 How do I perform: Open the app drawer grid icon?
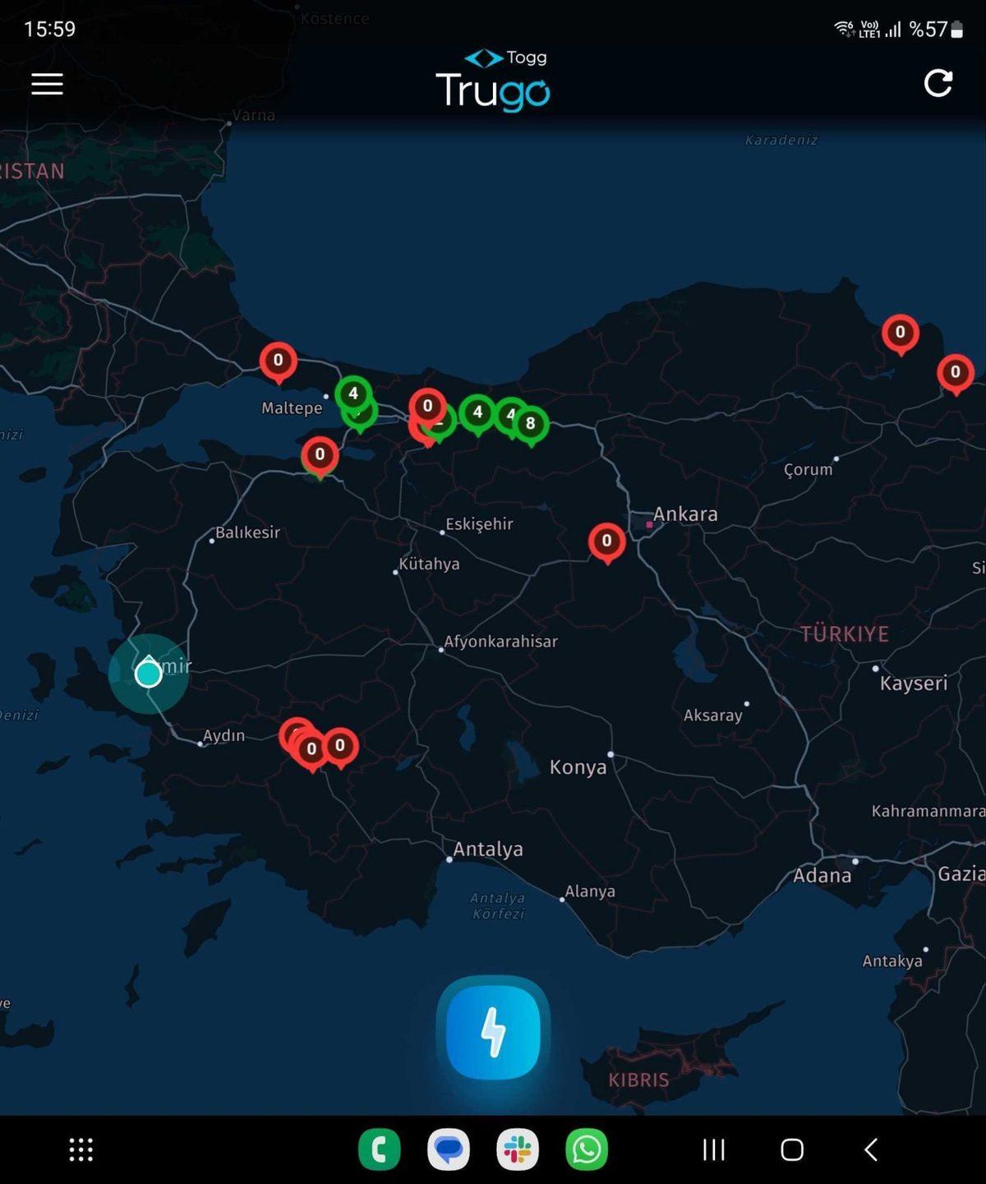click(80, 1150)
